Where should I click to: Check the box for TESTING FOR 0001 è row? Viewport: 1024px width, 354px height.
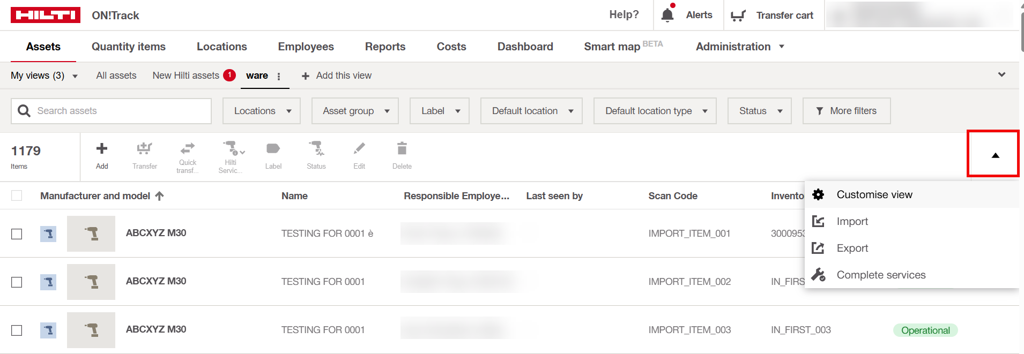17,234
